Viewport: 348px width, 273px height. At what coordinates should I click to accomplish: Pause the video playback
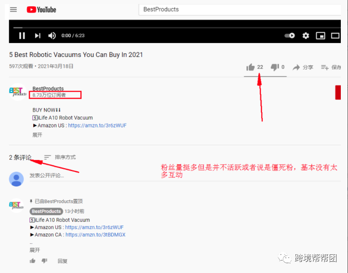point(22,35)
